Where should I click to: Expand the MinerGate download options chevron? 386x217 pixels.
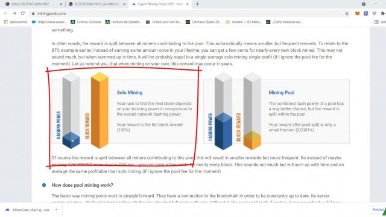click(x=56, y=210)
